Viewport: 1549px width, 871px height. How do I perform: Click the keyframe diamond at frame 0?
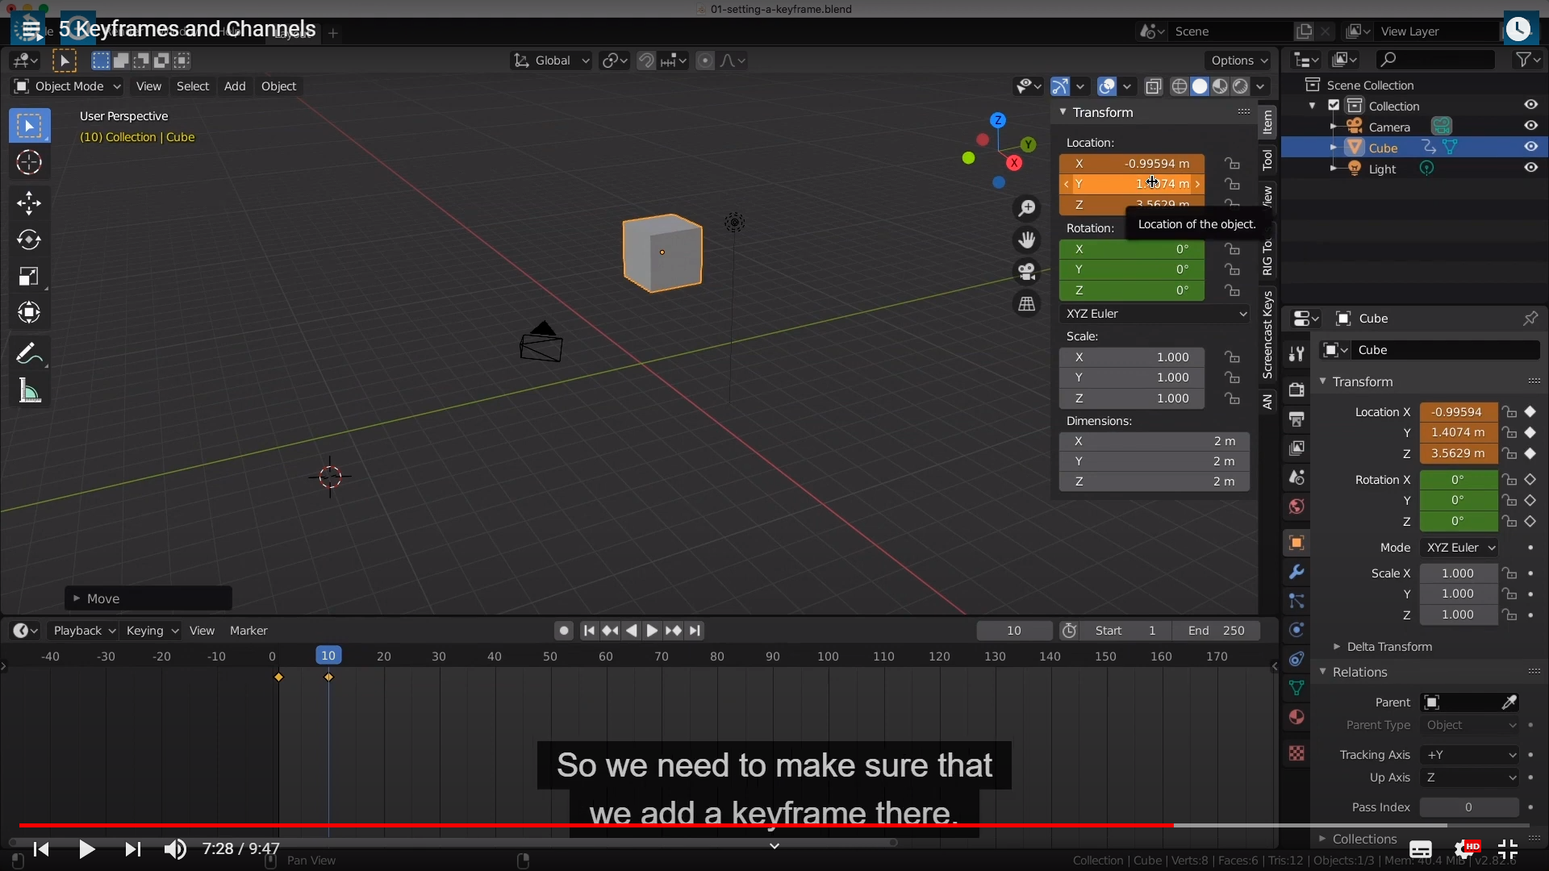(x=278, y=677)
